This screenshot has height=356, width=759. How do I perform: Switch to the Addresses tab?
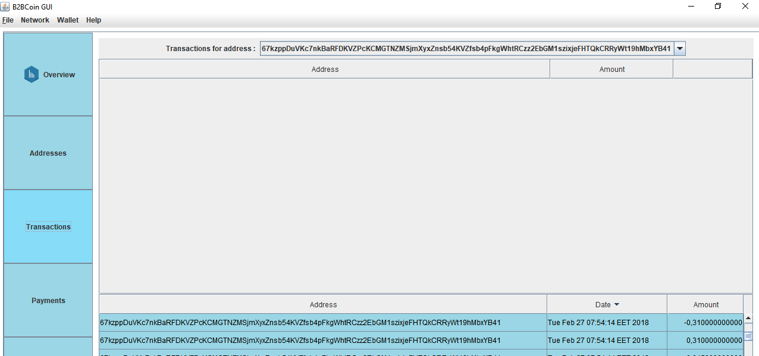48,153
